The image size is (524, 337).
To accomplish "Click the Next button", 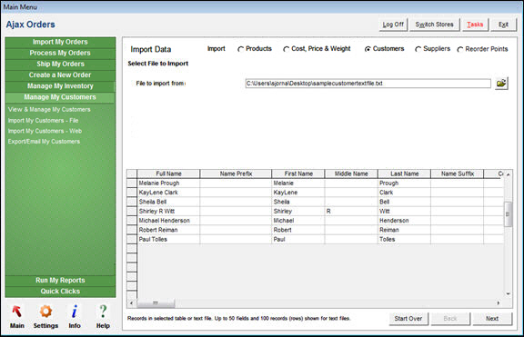I will pyautogui.click(x=492, y=319).
